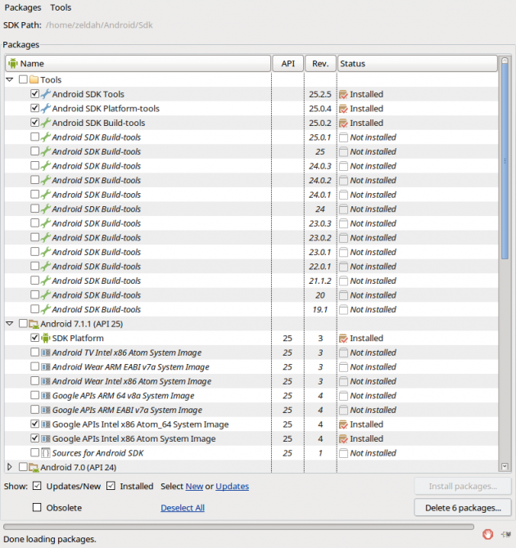Click green wrench icon of Build-tools 25.0.2
The width and height of the screenshot is (516, 548).
coord(46,123)
